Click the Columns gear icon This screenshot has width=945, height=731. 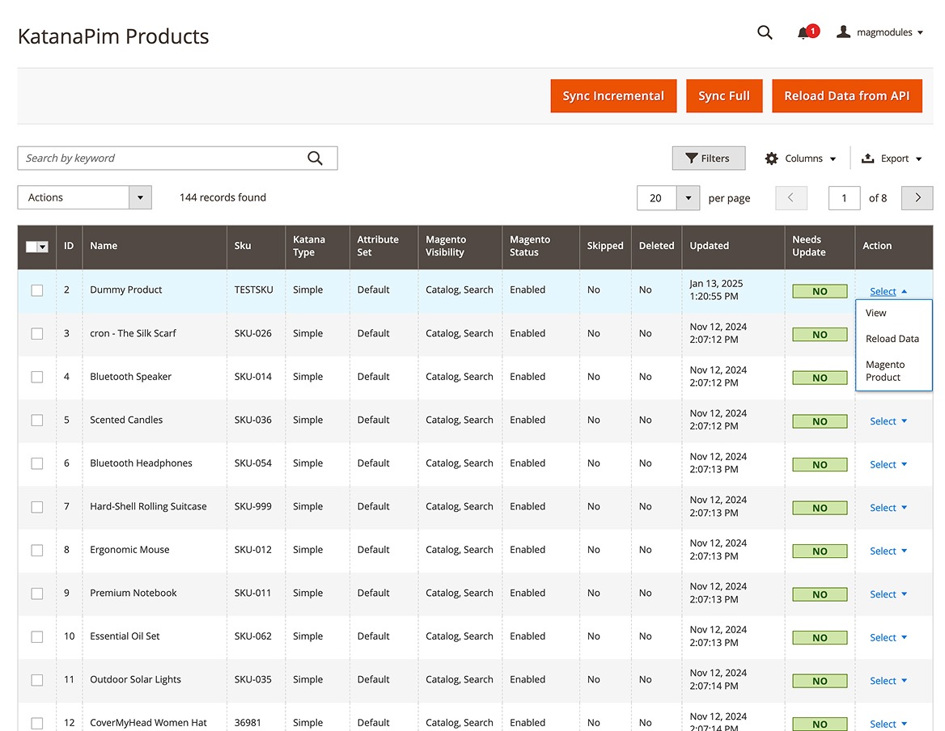click(771, 158)
